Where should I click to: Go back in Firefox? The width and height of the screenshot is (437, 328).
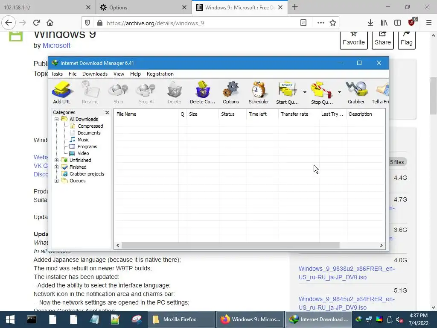[9, 23]
